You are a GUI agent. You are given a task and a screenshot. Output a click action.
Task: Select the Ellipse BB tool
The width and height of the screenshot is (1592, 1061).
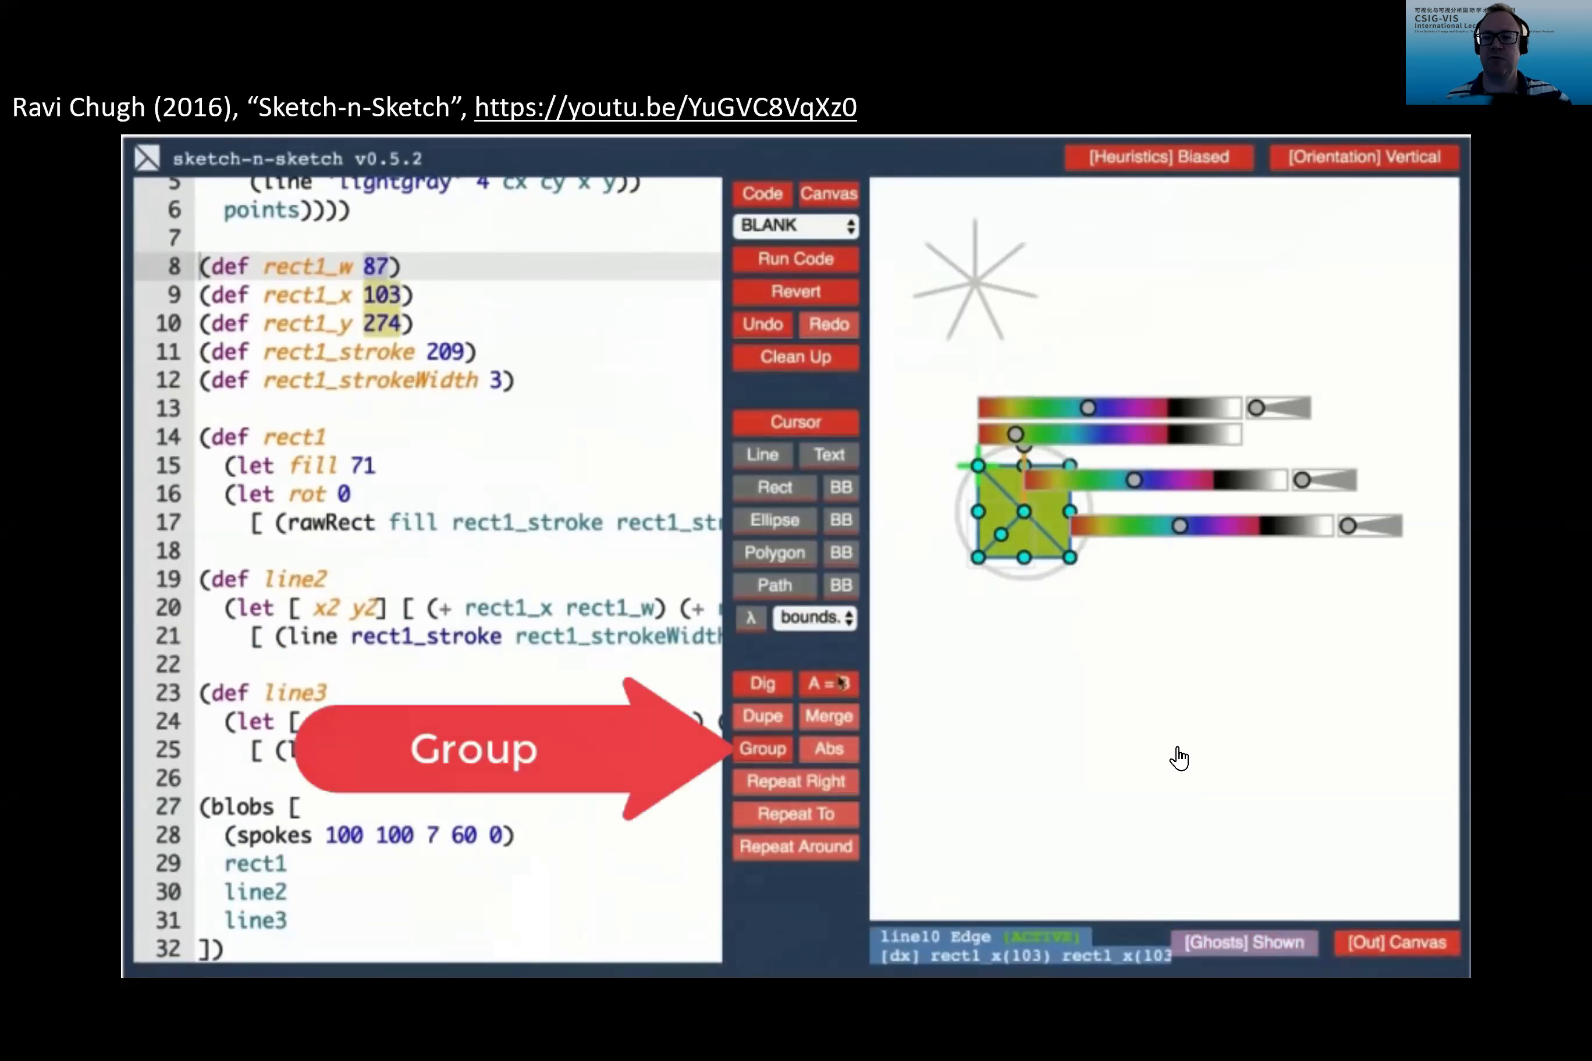[841, 519]
